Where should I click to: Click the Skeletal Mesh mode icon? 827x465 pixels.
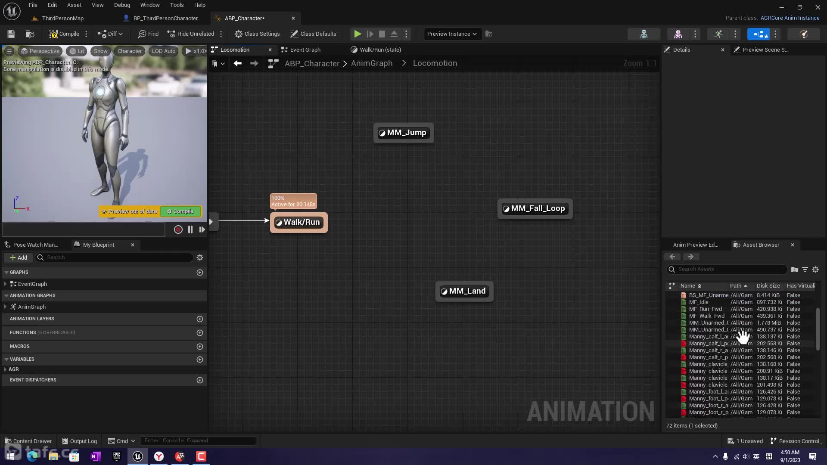click(678, 34)
